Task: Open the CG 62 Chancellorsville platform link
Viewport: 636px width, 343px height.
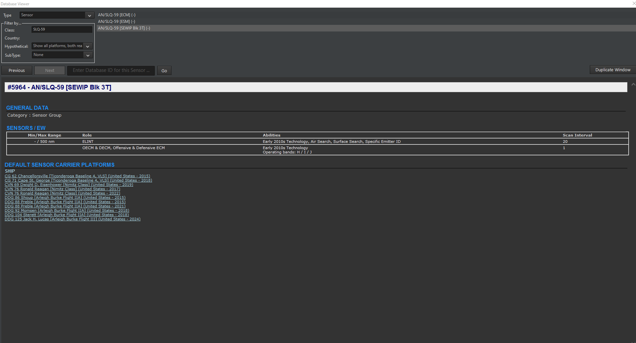Action: pyautogui.click(x=77, y=176)
